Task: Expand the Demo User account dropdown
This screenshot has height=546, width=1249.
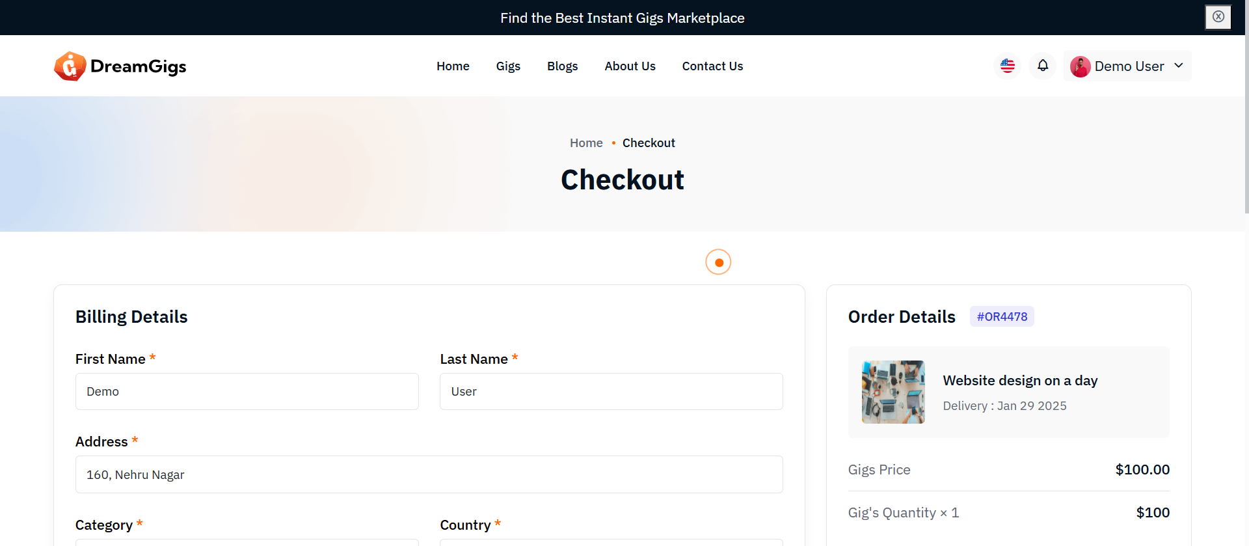Action: pyautogui.click(x=1179, y=66)
